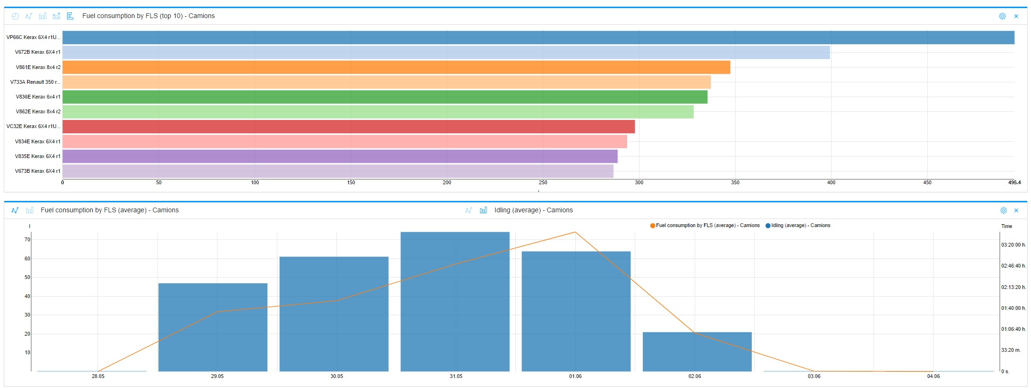Select horizontal bar chart icon in top panel
1031x388 pixels.
click(70, 16)
